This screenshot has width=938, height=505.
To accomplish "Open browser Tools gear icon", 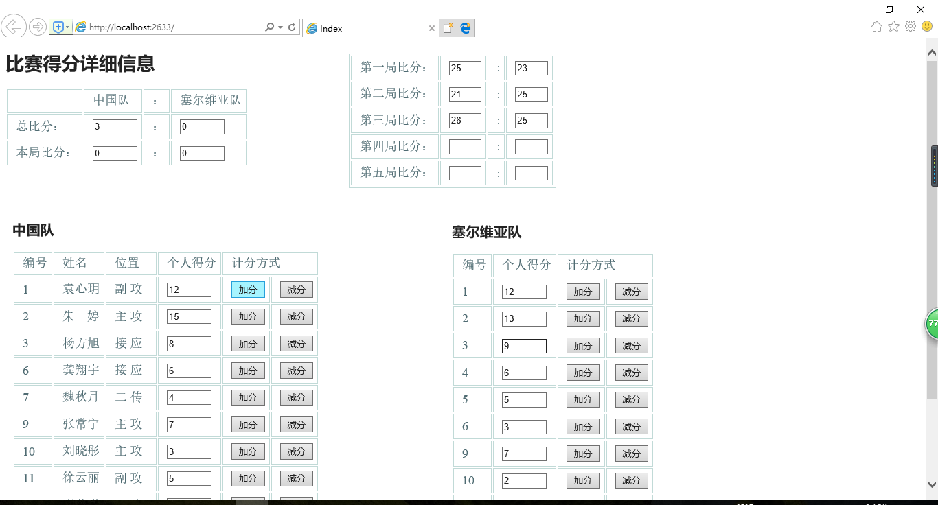I will point(911,26).
